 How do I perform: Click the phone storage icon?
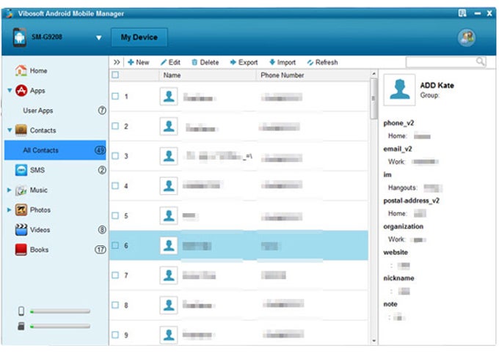tap(21, 311)
